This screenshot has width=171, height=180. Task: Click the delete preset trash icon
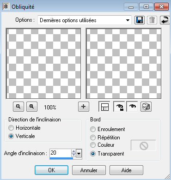pos(152,20)
